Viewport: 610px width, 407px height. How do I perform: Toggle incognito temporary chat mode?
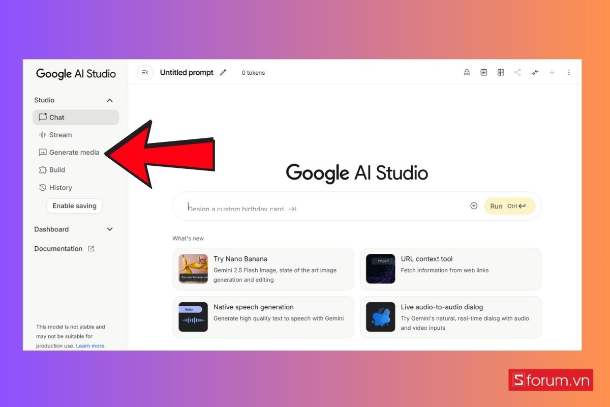pyautogui.click(x=467, y=72)
